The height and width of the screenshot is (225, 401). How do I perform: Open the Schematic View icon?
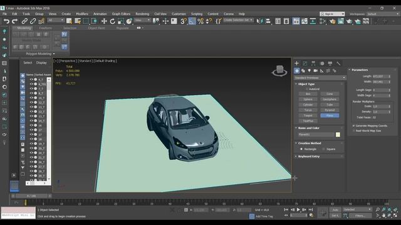click(313, 21)
